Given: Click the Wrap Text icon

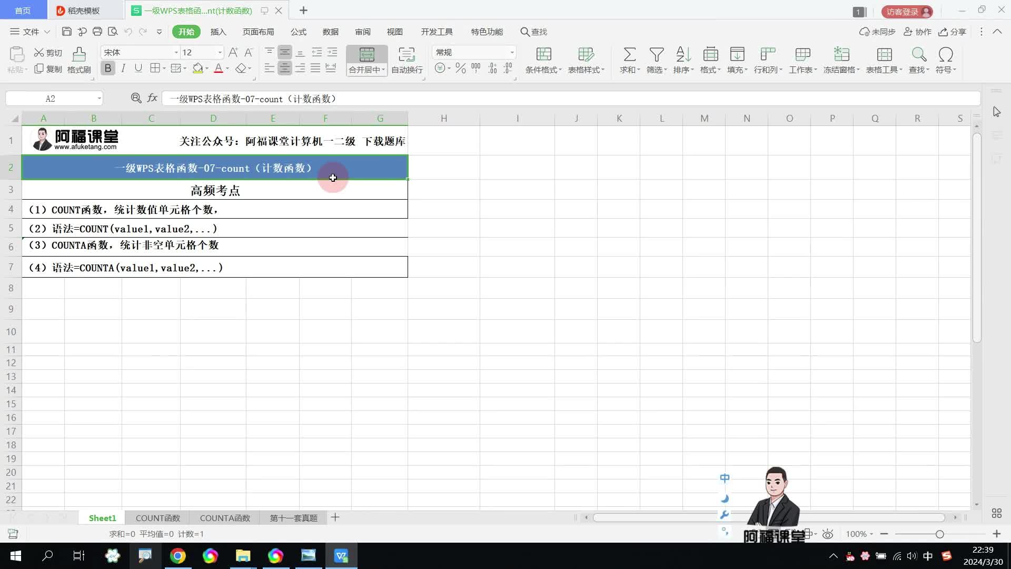Looking at the screenshot, I should (x=407, y=55).
